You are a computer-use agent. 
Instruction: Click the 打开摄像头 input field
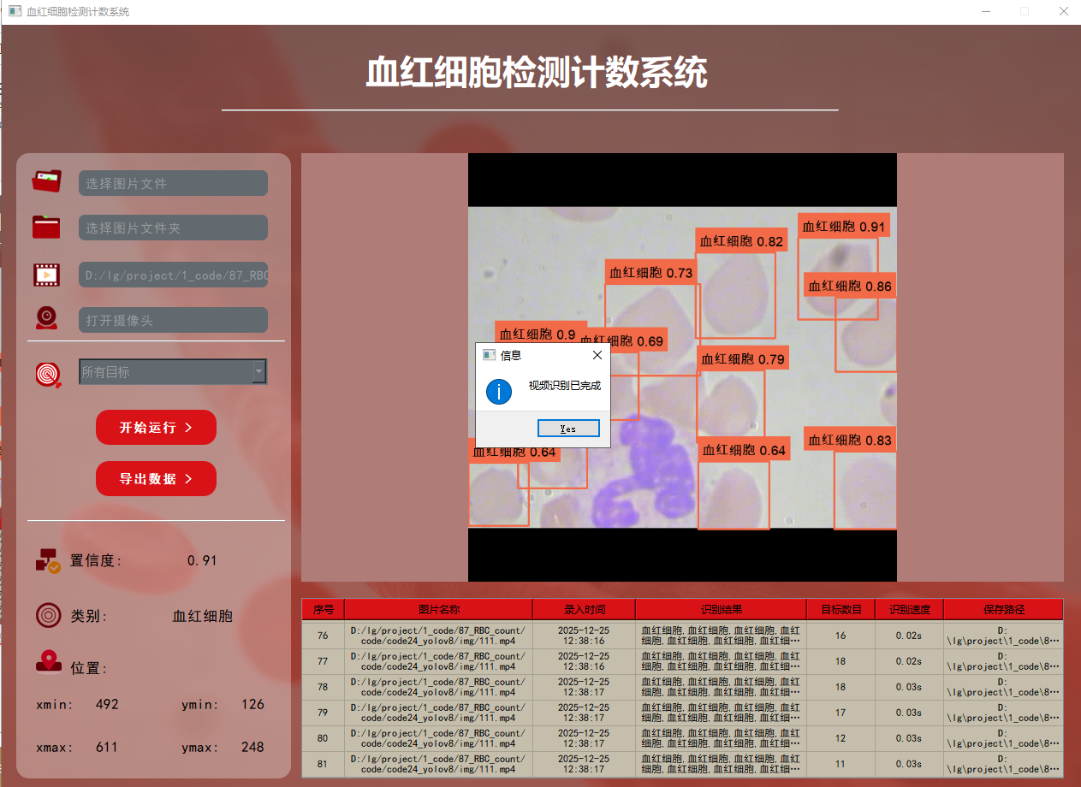click(173, 320)
